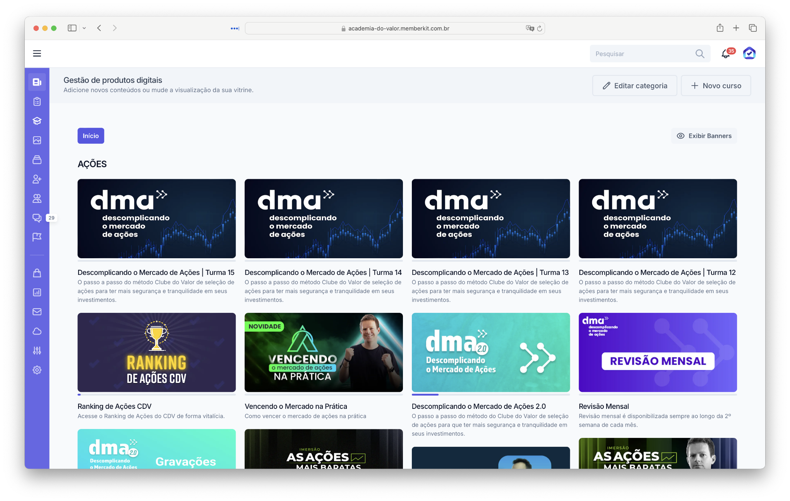Open the courses section in the sidebar

click(37, 82)
